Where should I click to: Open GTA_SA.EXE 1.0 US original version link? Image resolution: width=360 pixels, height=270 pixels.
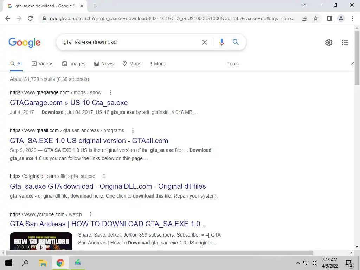click(89, 141)
